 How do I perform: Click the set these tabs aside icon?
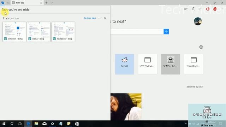tap(8, 2)
